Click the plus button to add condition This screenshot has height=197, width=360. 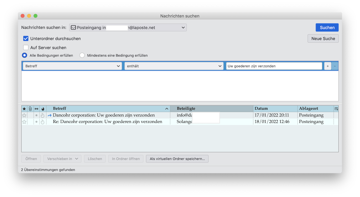[x=328, y=66]
